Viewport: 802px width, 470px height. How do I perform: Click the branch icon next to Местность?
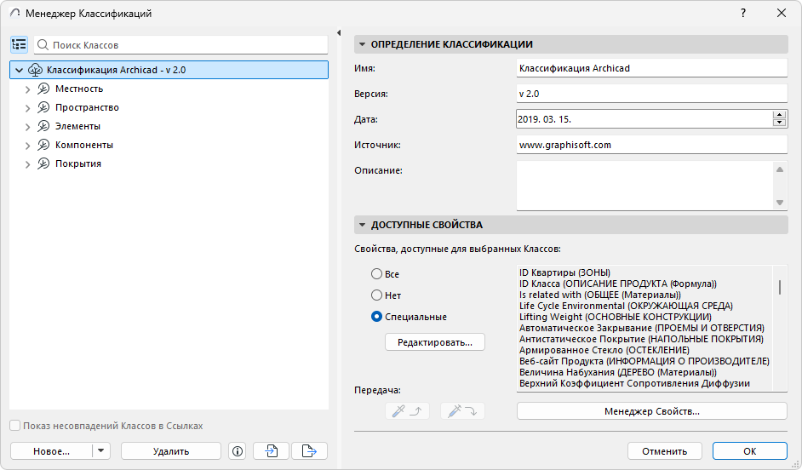pos(43,89)
